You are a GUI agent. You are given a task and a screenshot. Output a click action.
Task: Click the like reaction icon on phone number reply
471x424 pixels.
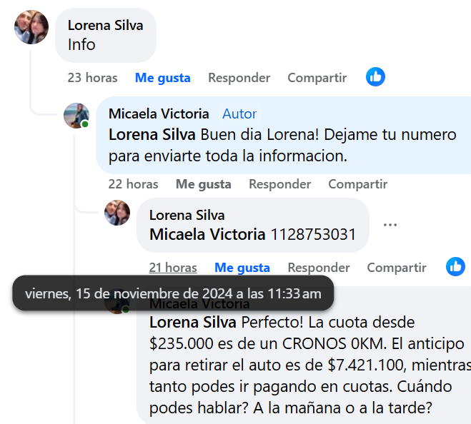point(455,267)
